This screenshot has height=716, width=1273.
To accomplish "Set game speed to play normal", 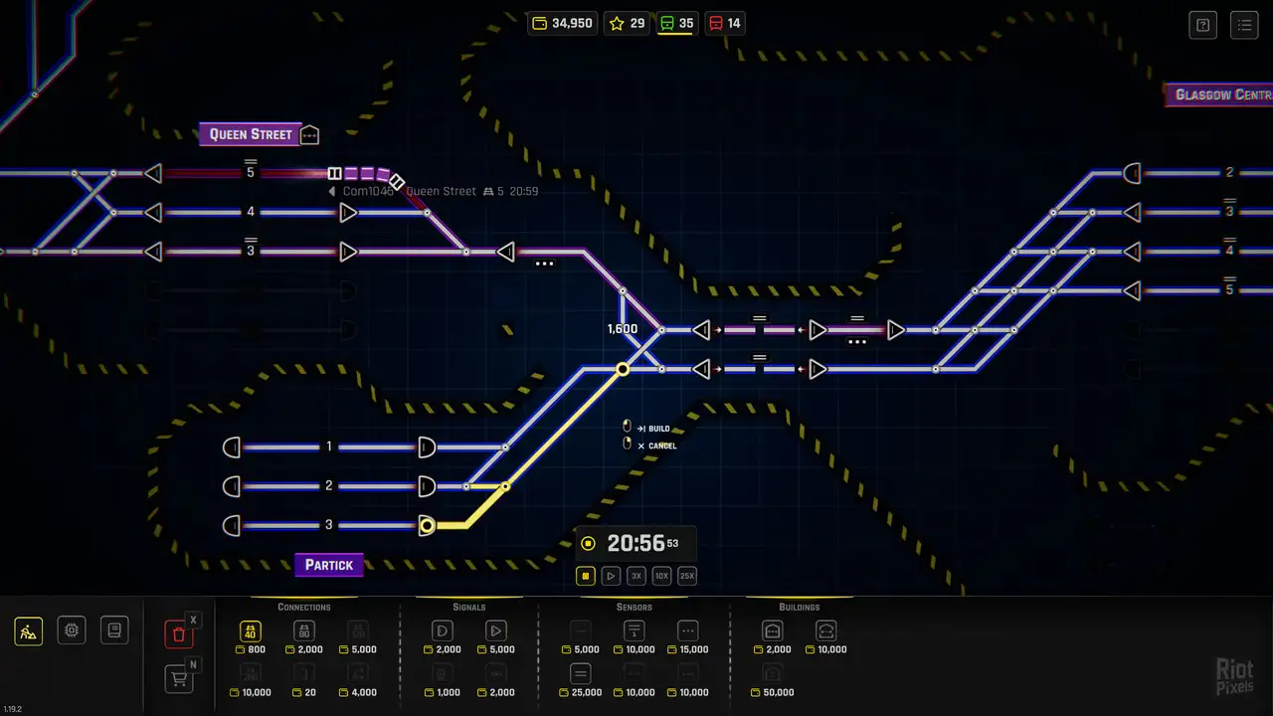I will click(x=612, y=576).
